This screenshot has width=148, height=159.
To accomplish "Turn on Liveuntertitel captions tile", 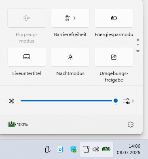I will [x=27, y=57].
